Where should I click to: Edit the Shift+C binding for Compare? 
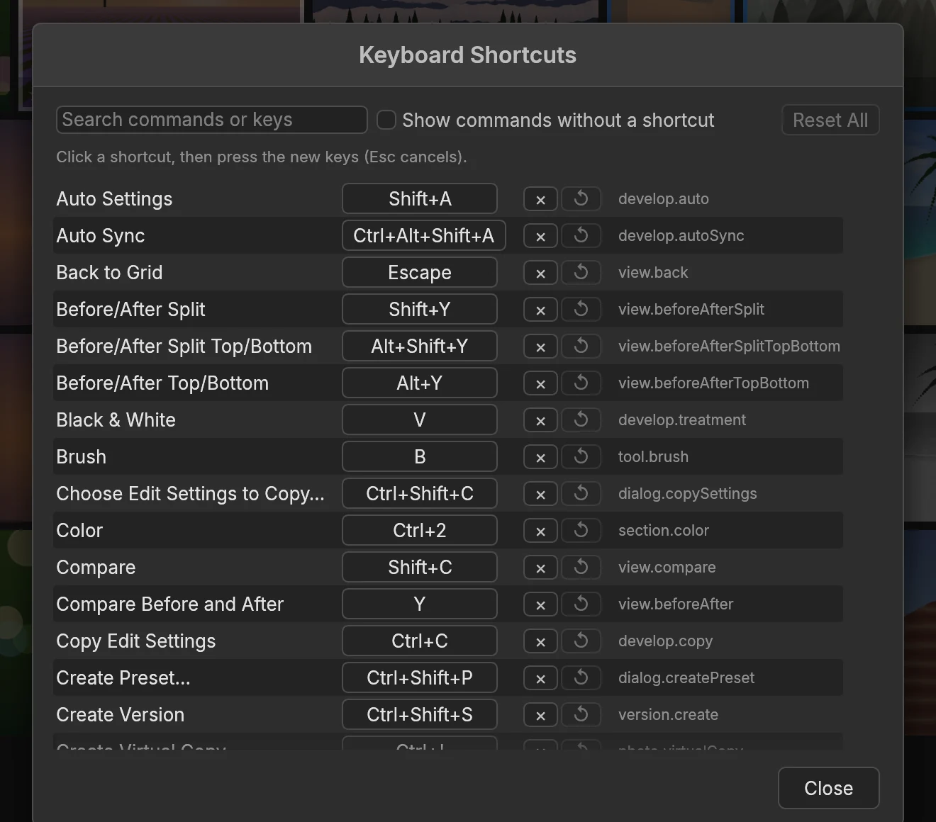420,568
